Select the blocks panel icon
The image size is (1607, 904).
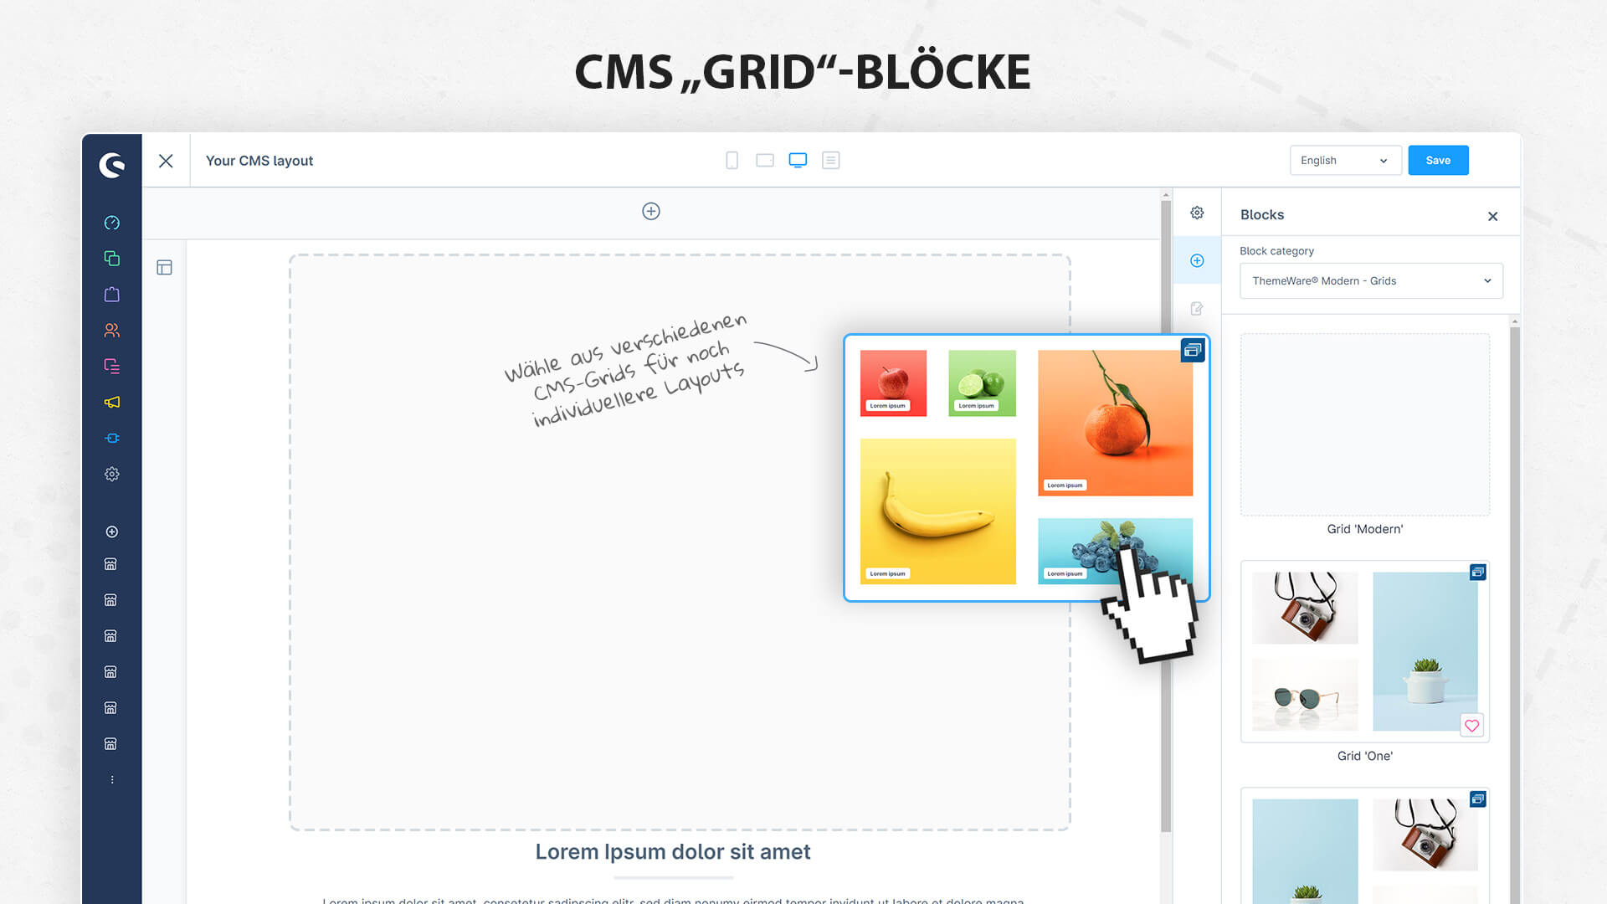[1198, 259]
